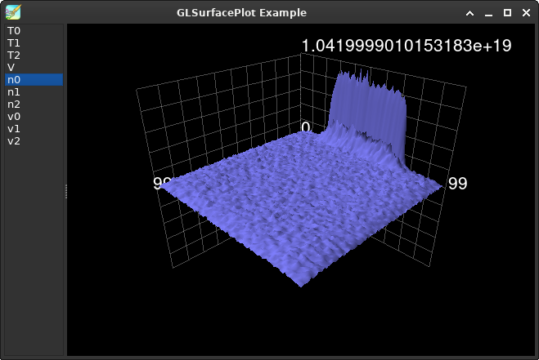Minimize the GLSurfacePlot Example window
Screen dimensions: 539x360
coord(488,13)
